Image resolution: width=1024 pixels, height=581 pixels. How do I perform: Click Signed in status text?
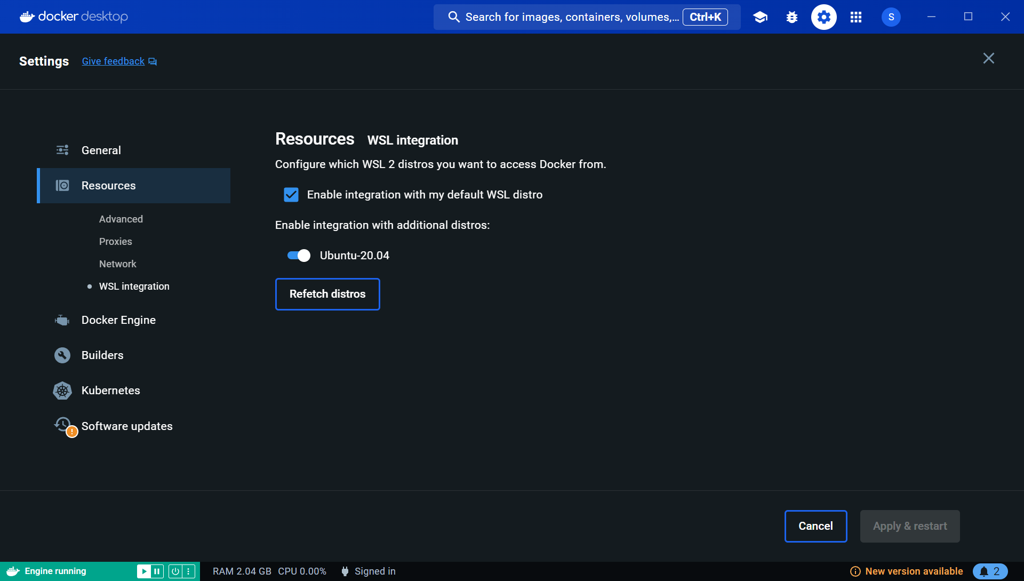click(375, 571)
